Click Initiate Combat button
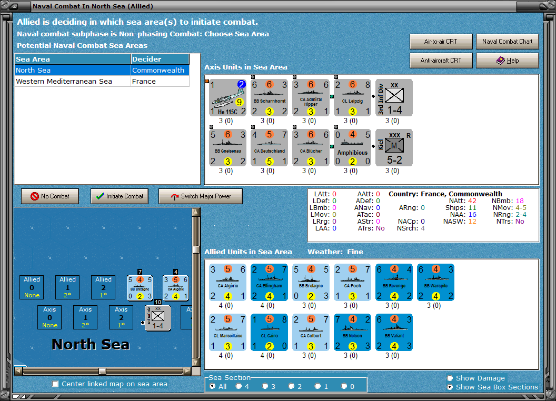The height and width of the screenshot is (401, 556). click(x=120, y=196)
